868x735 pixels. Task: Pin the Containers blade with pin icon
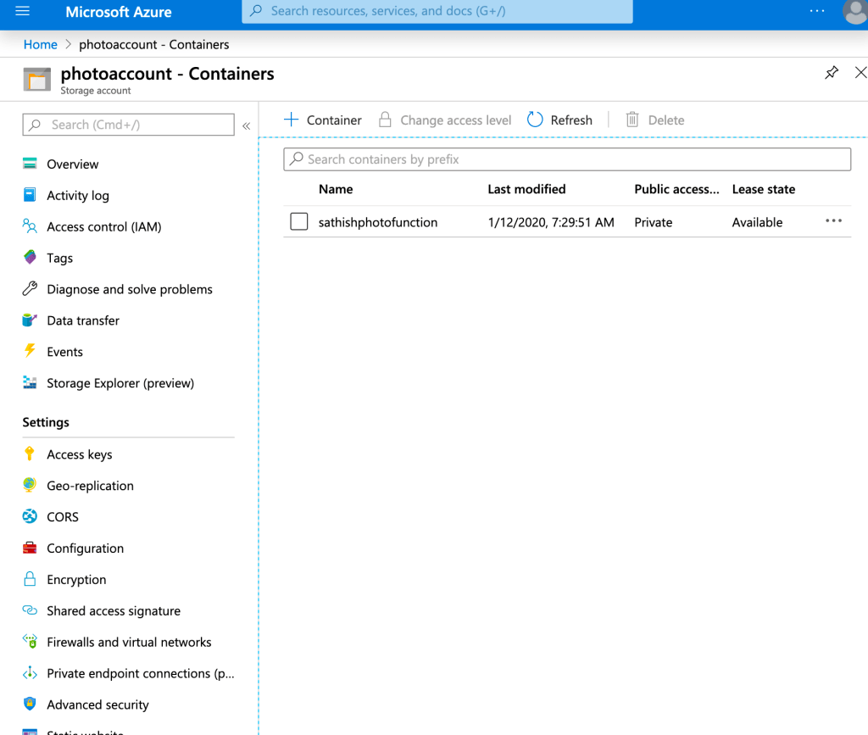[832, 73]
